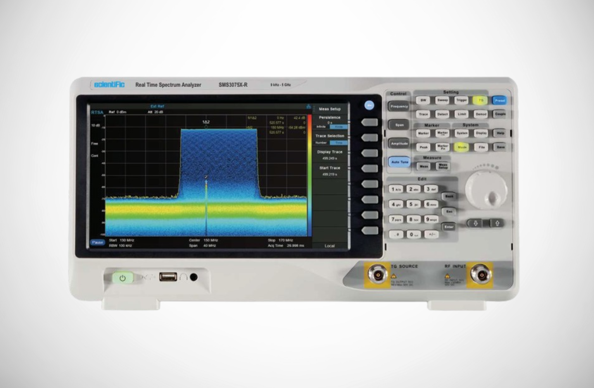
Task: Hit the Back key on keypad
Action: [449, 196]
